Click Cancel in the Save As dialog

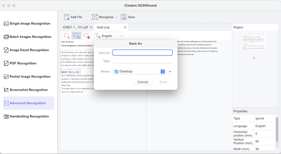pyautogui.click(x=143, y=82)
